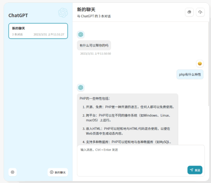Click the cloud download export icon
The image size is (211, 183).
[200, 12]
